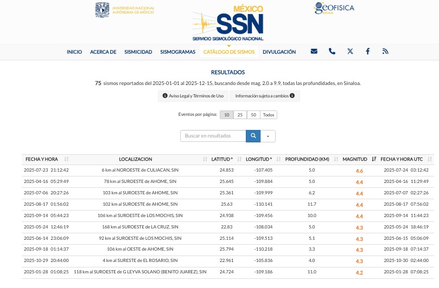The height and width of the screenshot is (288, 439).
Task: Open SISMICIDAD menu
Action: tap(138, 52)
